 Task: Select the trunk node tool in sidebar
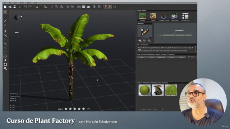click(5, 31)
